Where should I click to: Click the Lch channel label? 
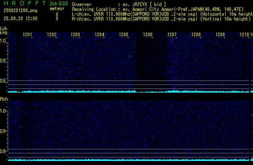pos(4,29)
